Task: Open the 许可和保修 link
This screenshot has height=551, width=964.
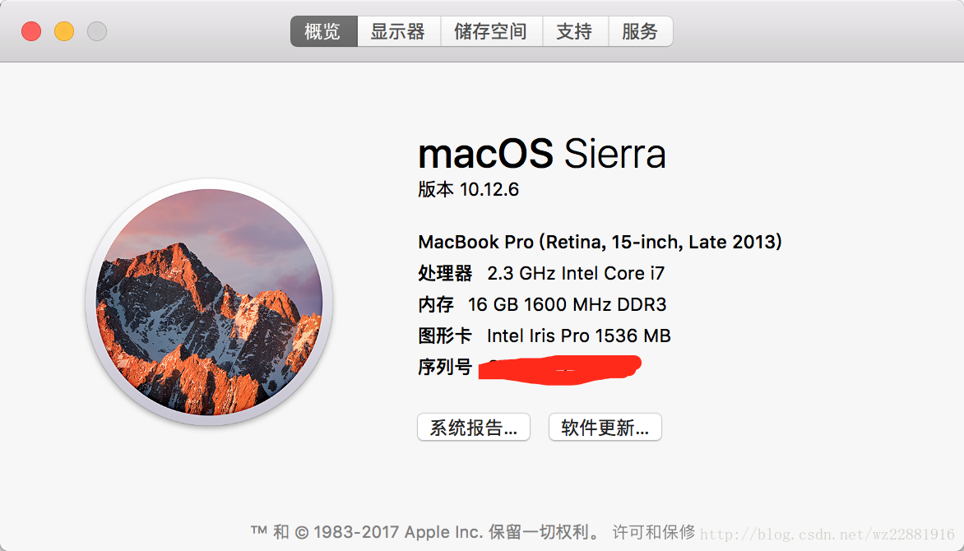Action: coord(654,532)
